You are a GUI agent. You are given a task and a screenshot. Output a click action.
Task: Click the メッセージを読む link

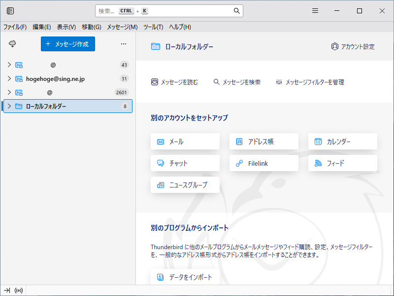pos(174,82)
